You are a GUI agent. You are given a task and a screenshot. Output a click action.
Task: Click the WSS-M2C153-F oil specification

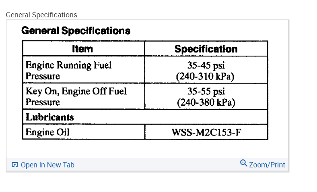point(206,132)
